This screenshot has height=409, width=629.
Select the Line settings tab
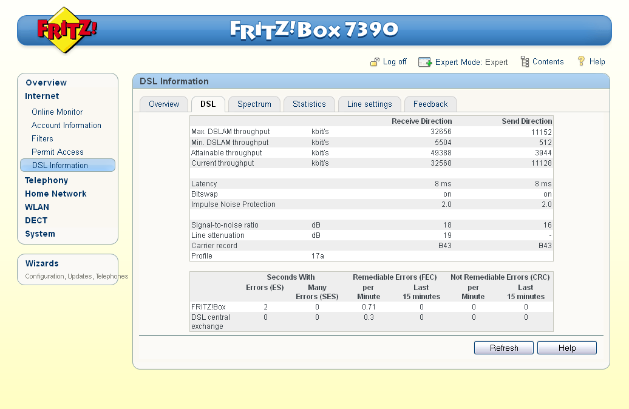[369, 104]
